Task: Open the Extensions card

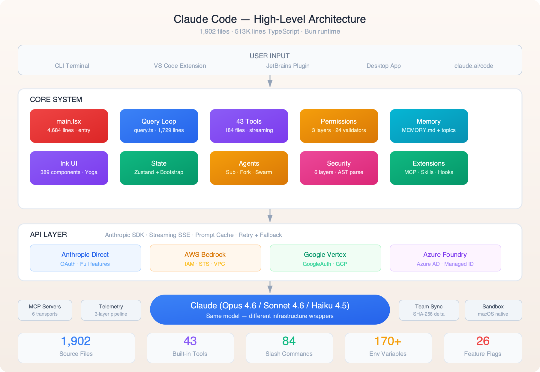Action: tap(429, 168)
